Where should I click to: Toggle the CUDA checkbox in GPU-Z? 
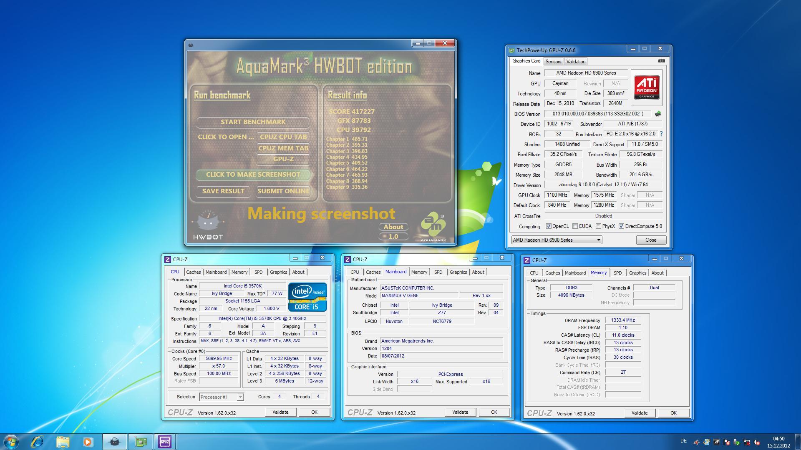click(575, 226)
